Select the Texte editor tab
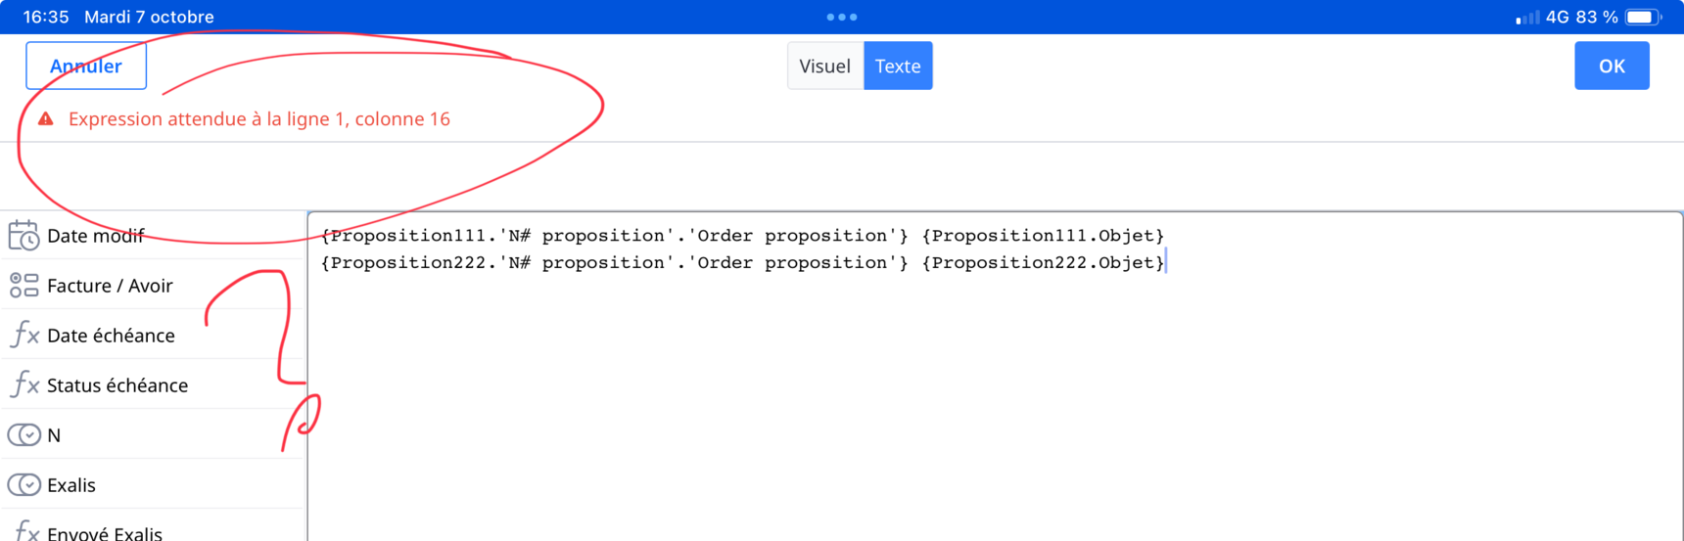1684x541 pixels. 898,67
